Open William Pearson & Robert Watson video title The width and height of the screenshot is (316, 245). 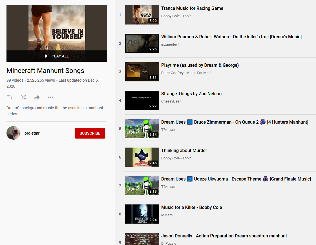point(231,37)
